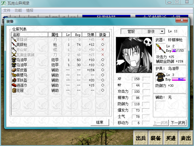This screenshot has height=146, width=194.
Task: Click 管毅 character portrait
Action: 134,55
